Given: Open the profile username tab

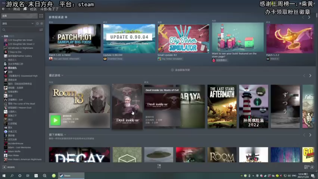Looking at the screenshot, I should pos(49,9).
